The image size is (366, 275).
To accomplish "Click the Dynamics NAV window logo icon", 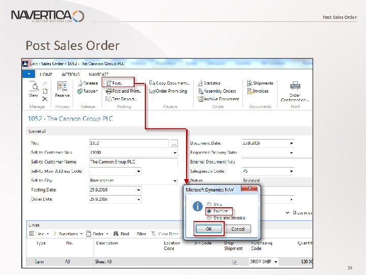I will click(25, 64).
